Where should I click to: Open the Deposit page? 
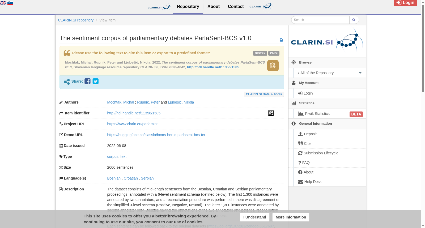[330, 134]
